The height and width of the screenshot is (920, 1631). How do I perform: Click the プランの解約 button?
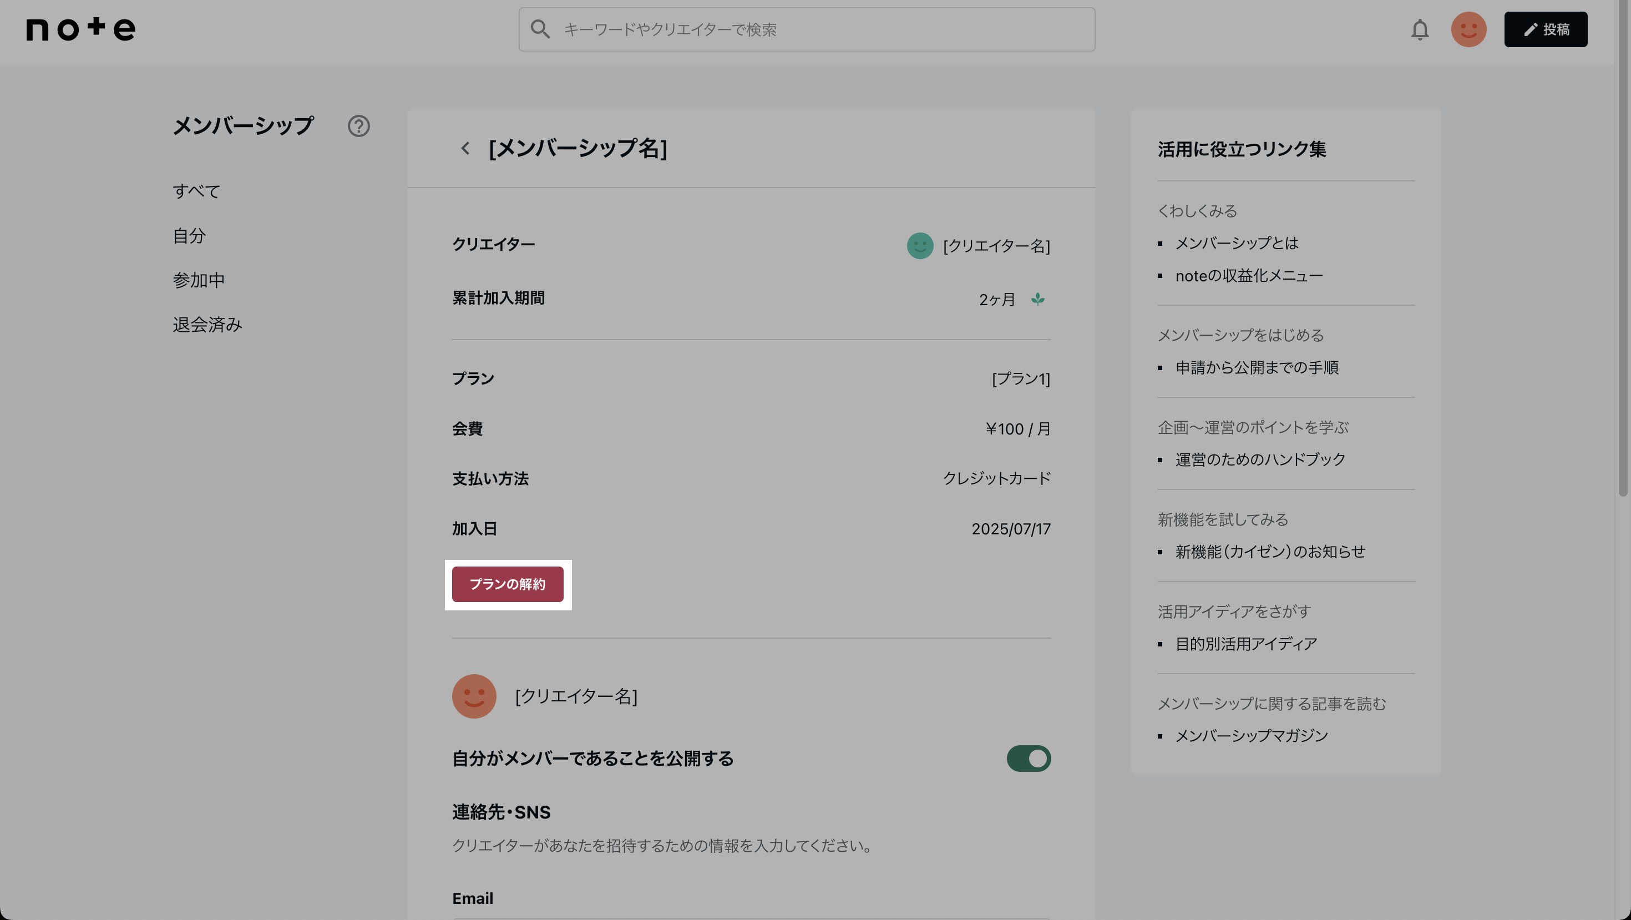point(507,584)
